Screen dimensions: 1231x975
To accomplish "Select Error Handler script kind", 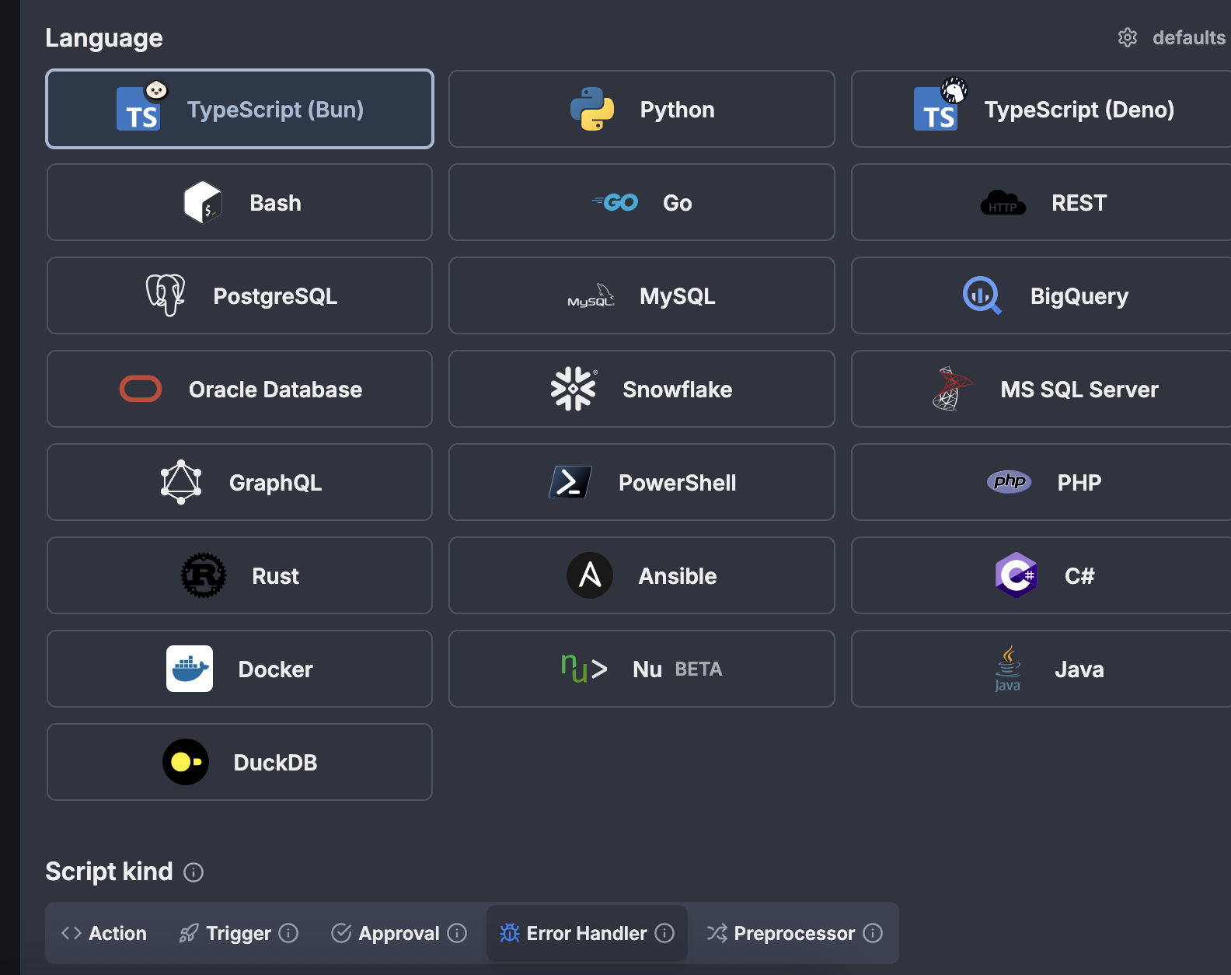I will tap(587, 933).
